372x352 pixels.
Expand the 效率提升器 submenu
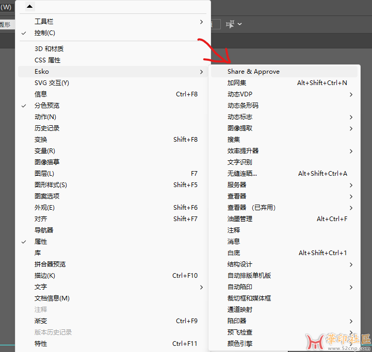pyautogui.click(x=284, y=151)
